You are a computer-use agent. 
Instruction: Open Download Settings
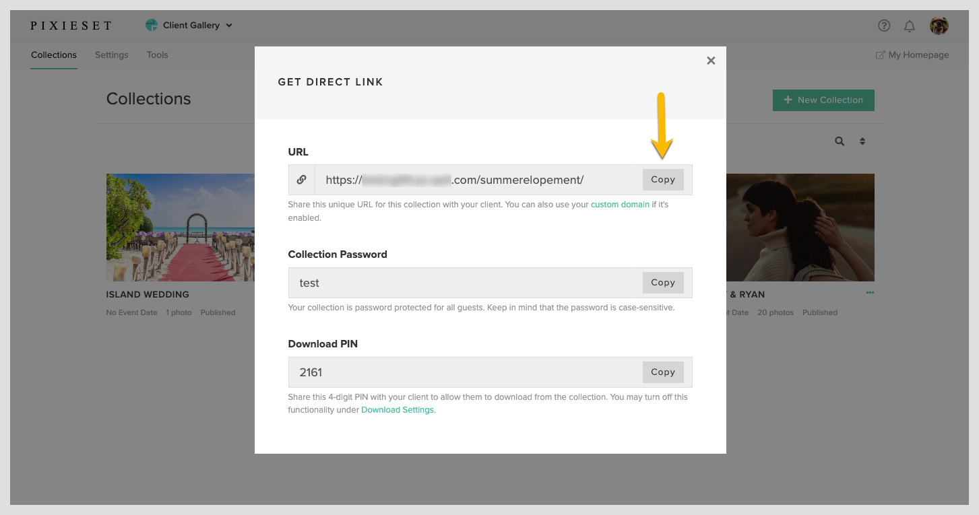tap(398, 409)
